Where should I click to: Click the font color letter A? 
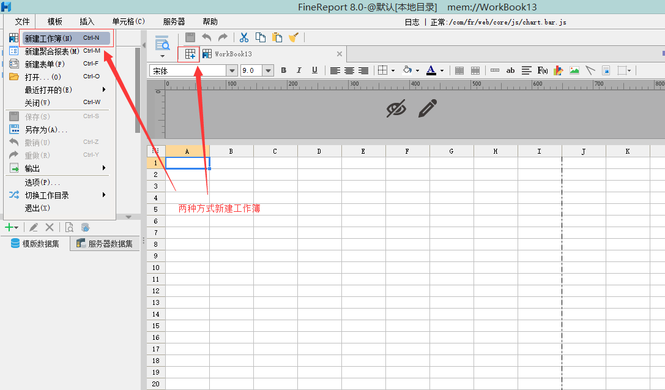431,70
